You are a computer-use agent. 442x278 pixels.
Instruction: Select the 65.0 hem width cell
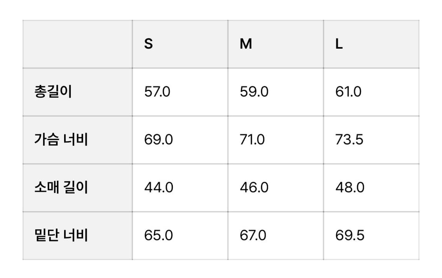(158, 236)
